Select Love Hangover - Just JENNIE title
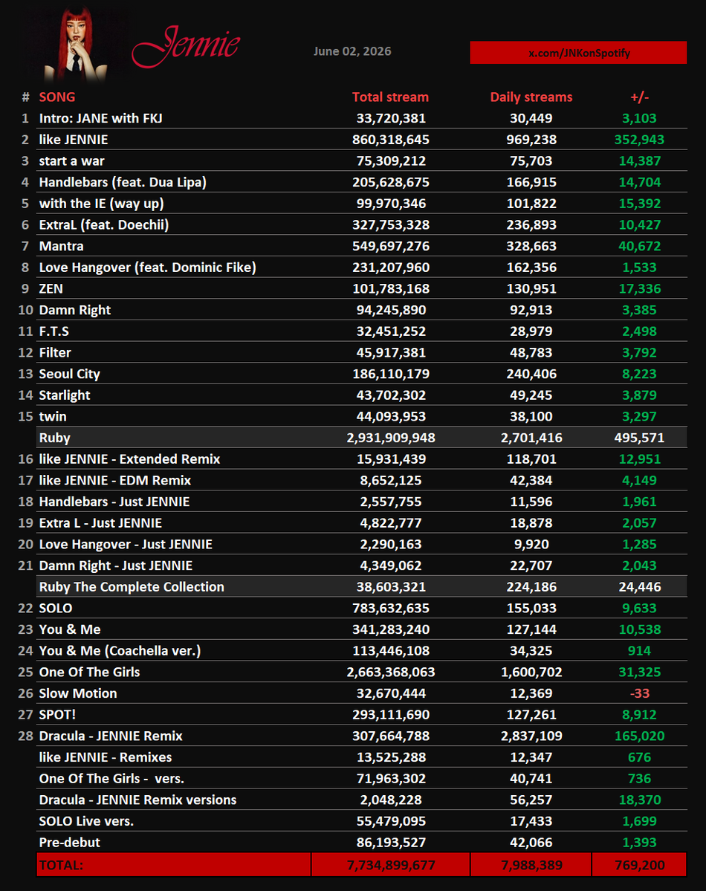The image size is (706, 891). [126, 545]
